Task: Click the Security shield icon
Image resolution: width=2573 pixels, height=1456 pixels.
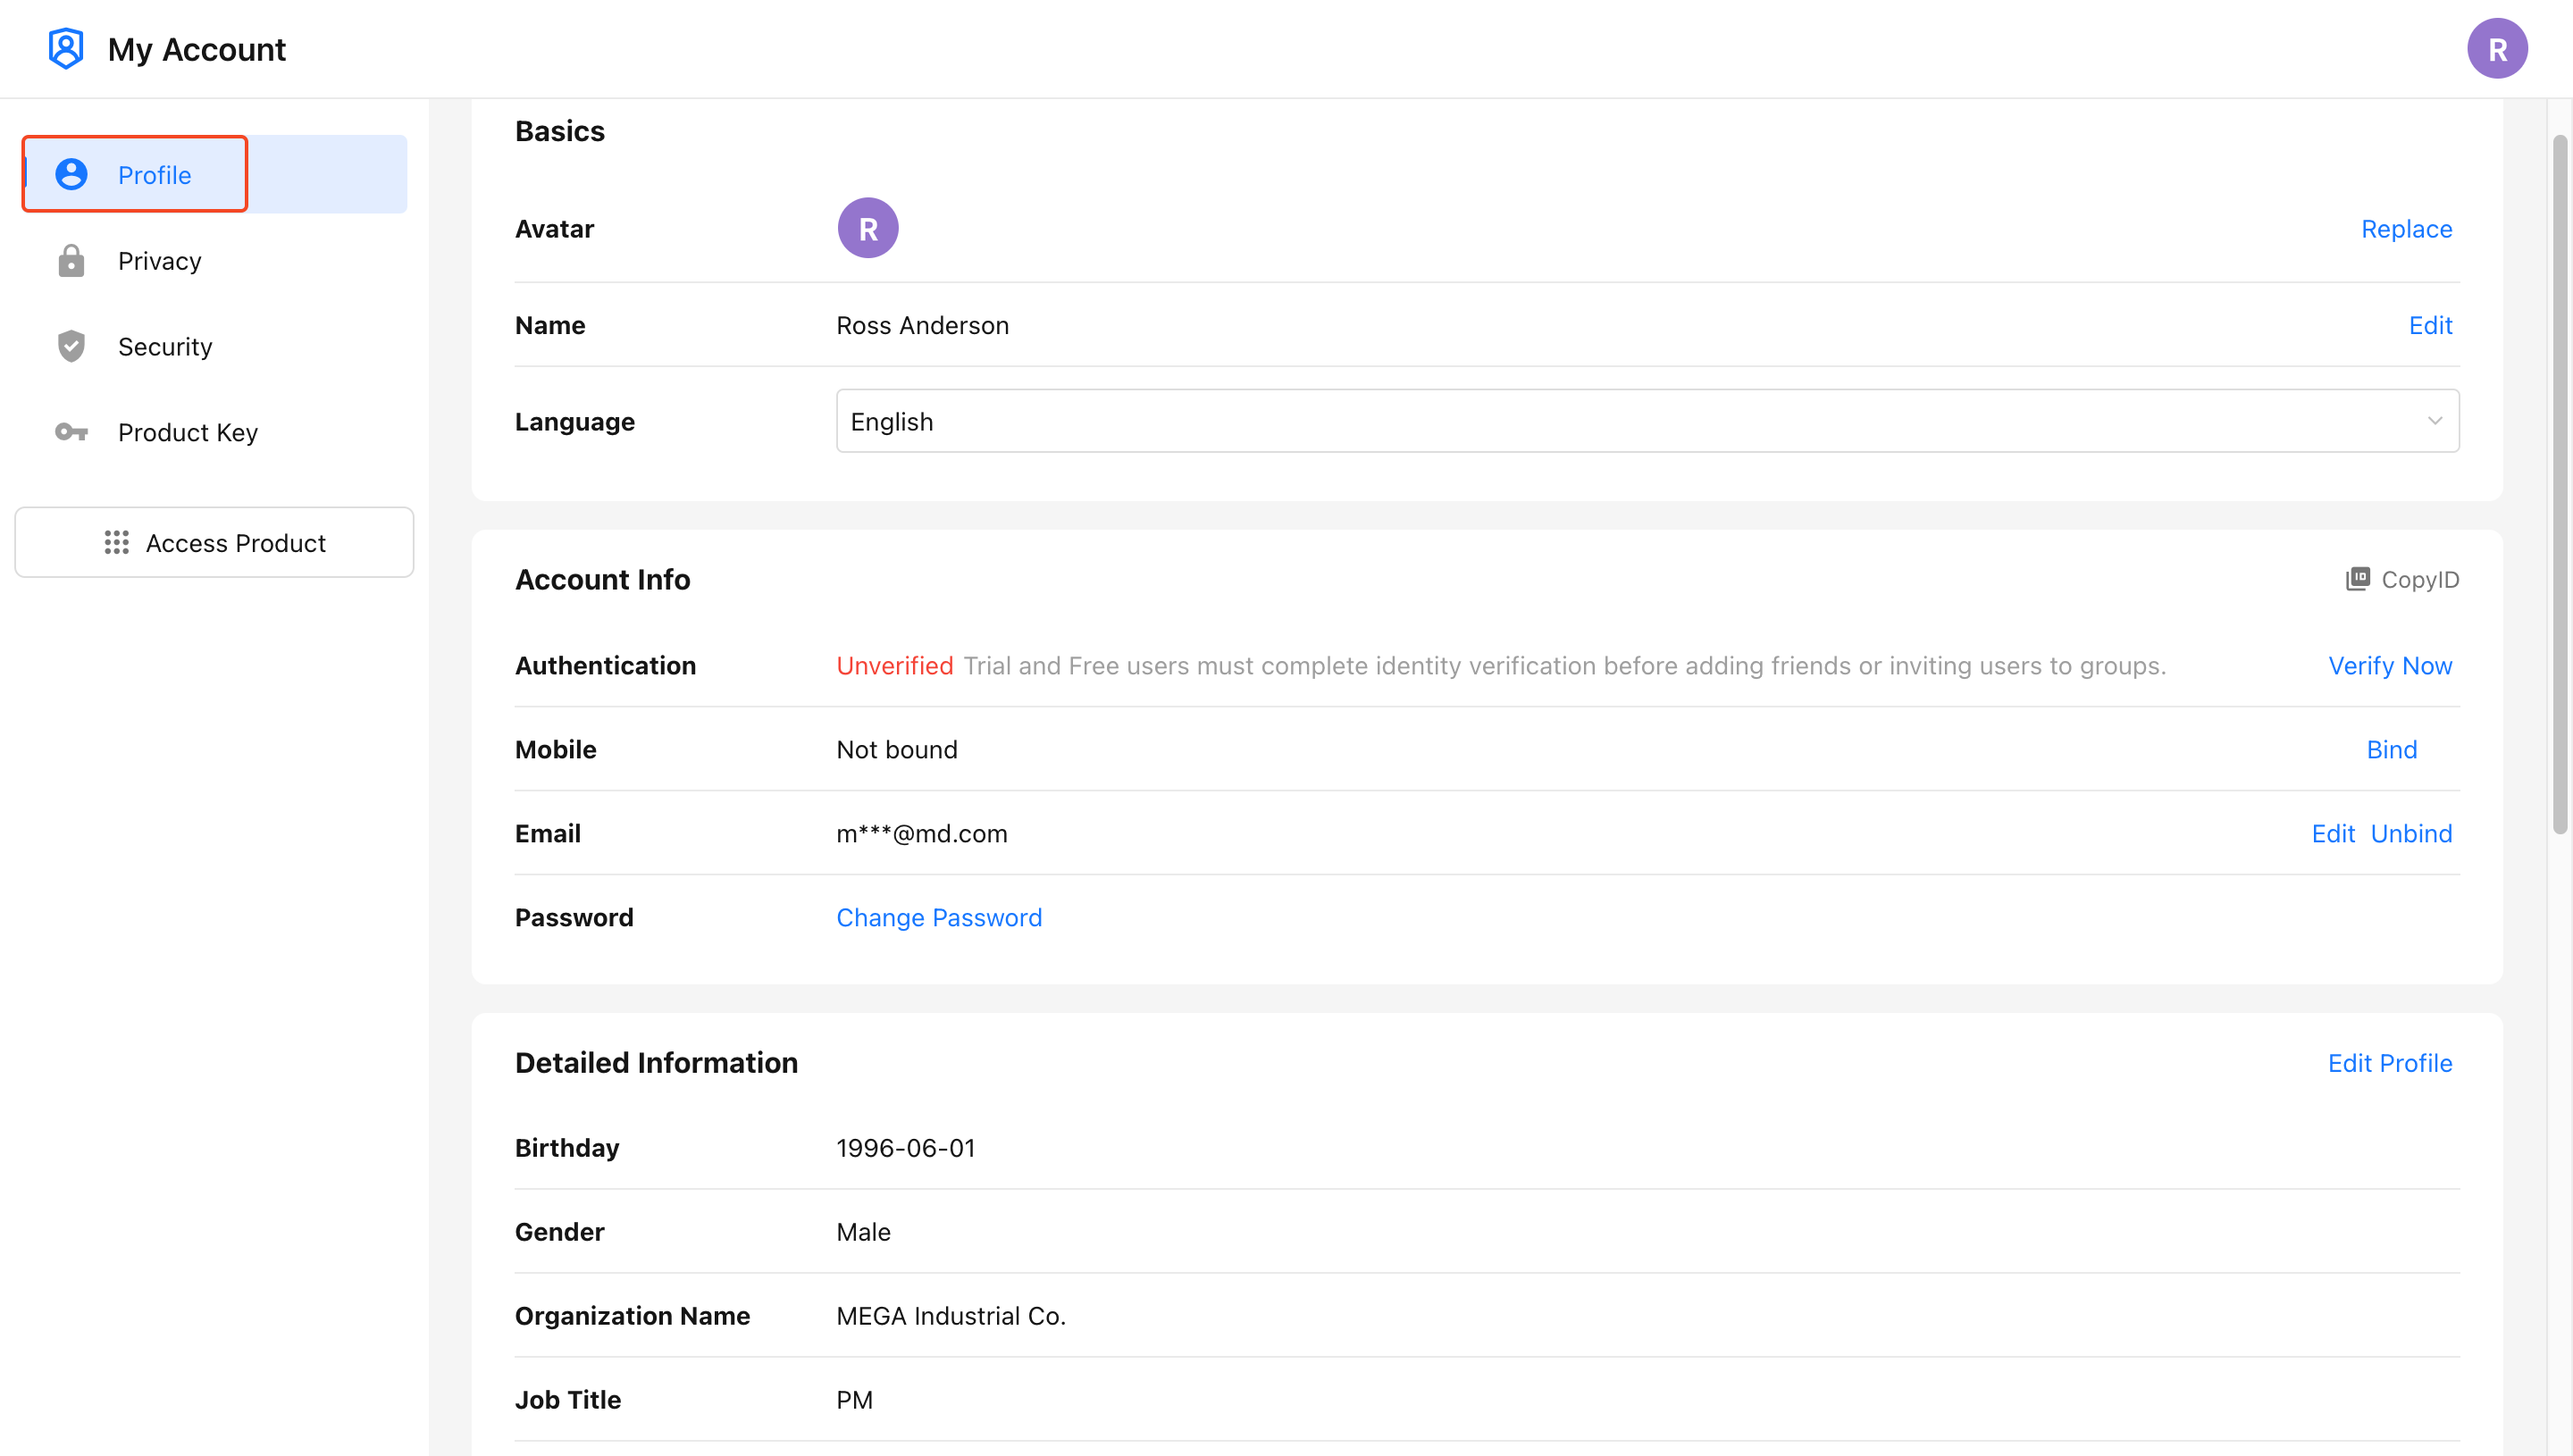Action: pyautogui.click(x=71, y=346)
